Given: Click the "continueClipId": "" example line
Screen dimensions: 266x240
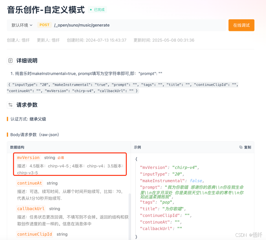Looking at the screenshot, I should 166,215.
